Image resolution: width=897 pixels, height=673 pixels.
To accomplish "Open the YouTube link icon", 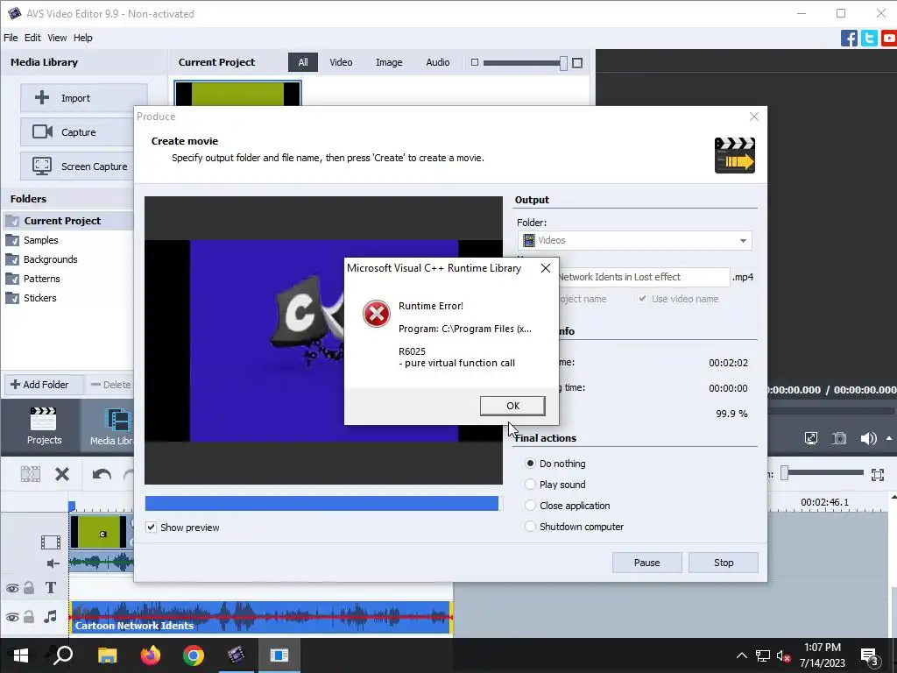I will point(889,39).
